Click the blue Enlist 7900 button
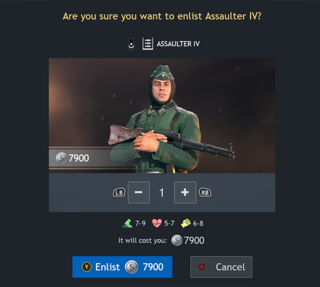The image size is (320, 287). pos(122,267)
